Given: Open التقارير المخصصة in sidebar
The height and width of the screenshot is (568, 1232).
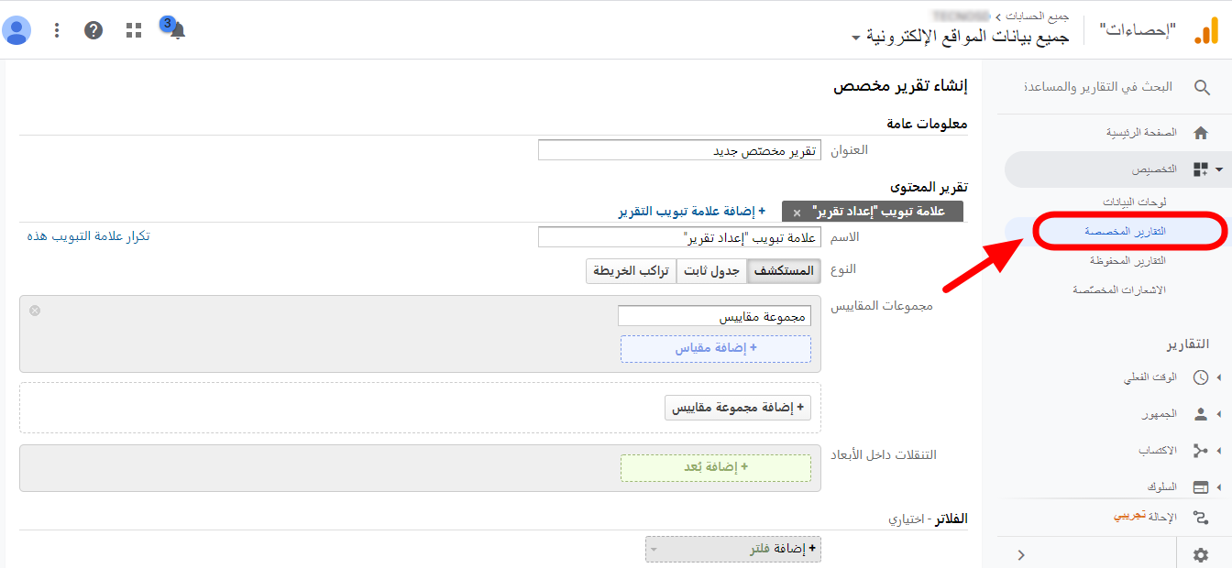Looking at the screenshot, I should (x=1132, y=231).
